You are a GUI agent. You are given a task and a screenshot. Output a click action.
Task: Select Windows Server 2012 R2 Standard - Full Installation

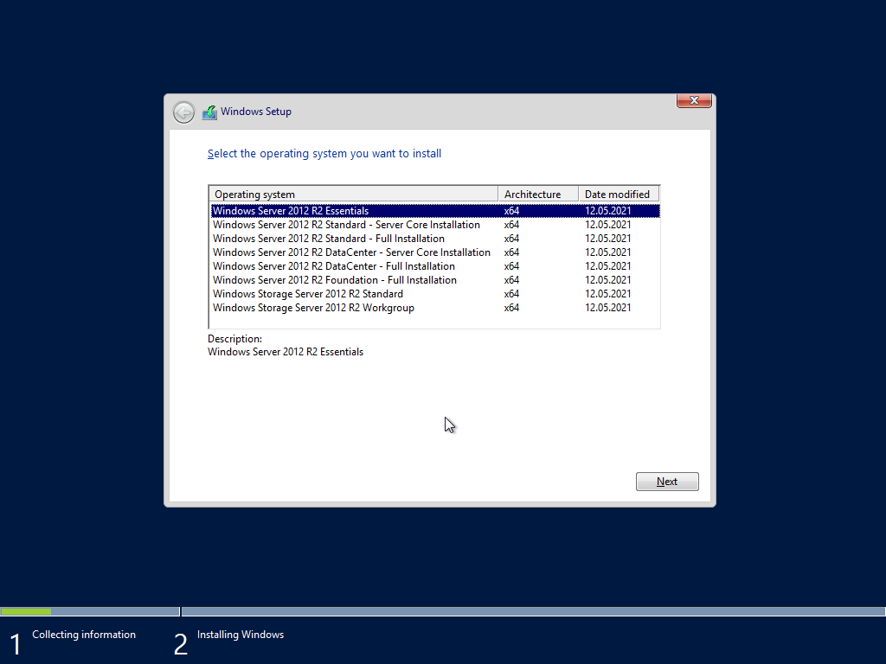click(435, 239)
